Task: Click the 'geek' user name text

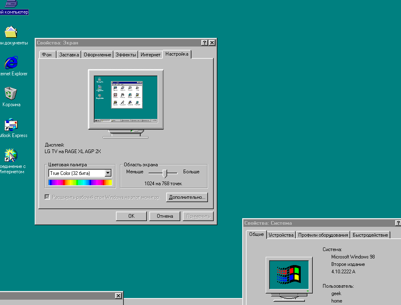Action: pyautogui.click(x=336, y=293)
